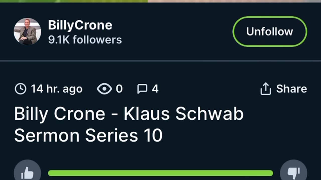Click the 'Sermon Series 10' title line

88,135
